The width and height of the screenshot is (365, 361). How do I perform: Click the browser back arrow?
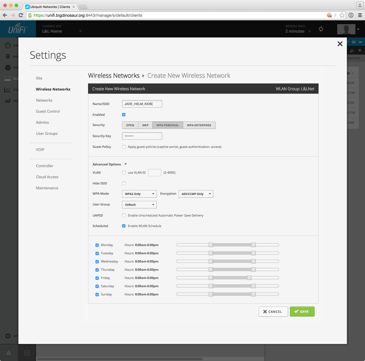5,15
